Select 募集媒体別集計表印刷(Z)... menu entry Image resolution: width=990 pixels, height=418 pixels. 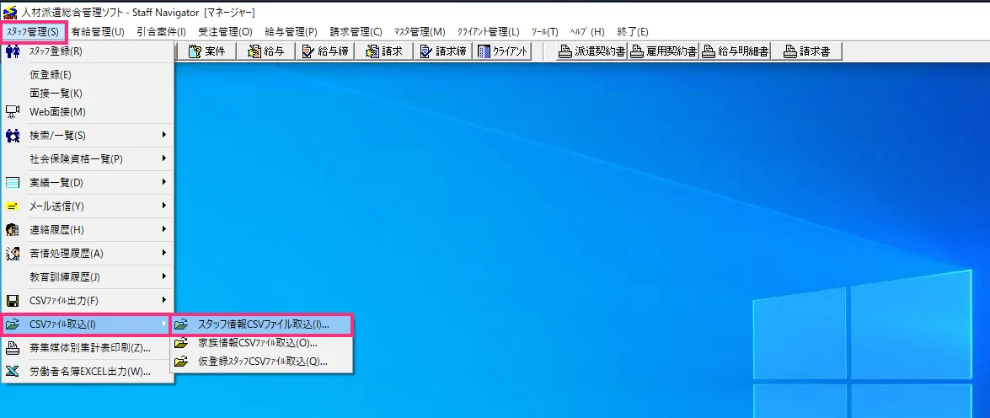click(x=87, y=348)
